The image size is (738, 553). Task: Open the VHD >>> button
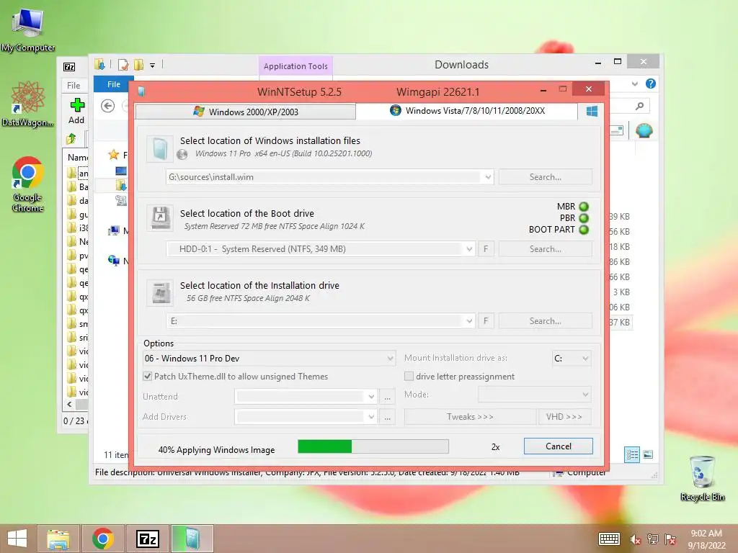[x=564, y=417]
